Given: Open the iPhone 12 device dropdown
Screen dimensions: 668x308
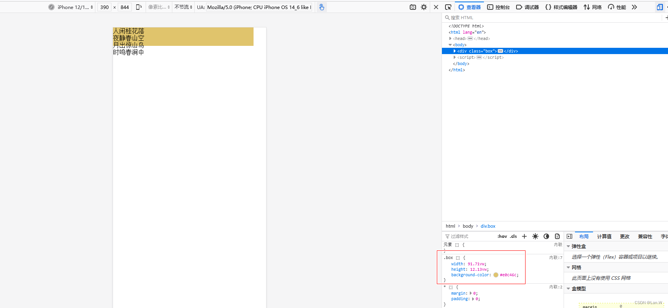Looking at the screenshot, I should click(75, 7).
